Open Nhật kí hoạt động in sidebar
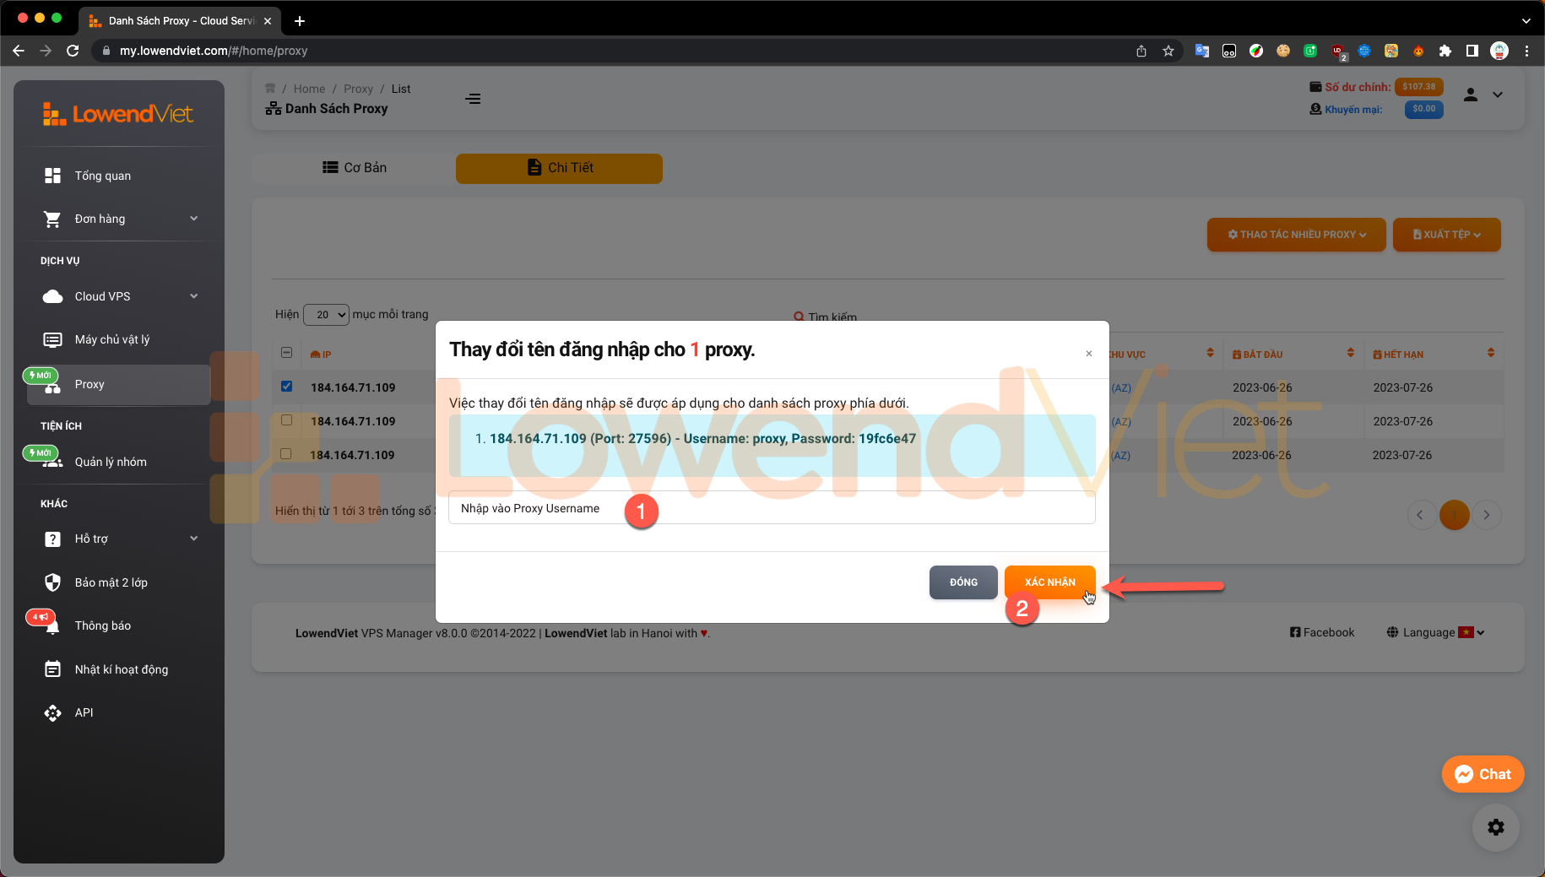The width and height of the screenshot is (1545, 877). [121, 669]
